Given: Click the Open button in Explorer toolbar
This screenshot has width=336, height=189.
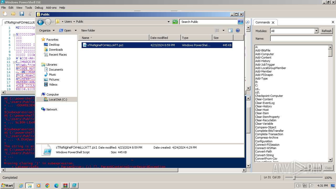Looking at the screenshot, I should tap(65, 30).
